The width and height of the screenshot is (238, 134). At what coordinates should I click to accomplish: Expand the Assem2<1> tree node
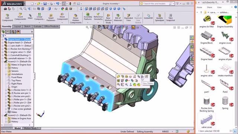[3, 61]
